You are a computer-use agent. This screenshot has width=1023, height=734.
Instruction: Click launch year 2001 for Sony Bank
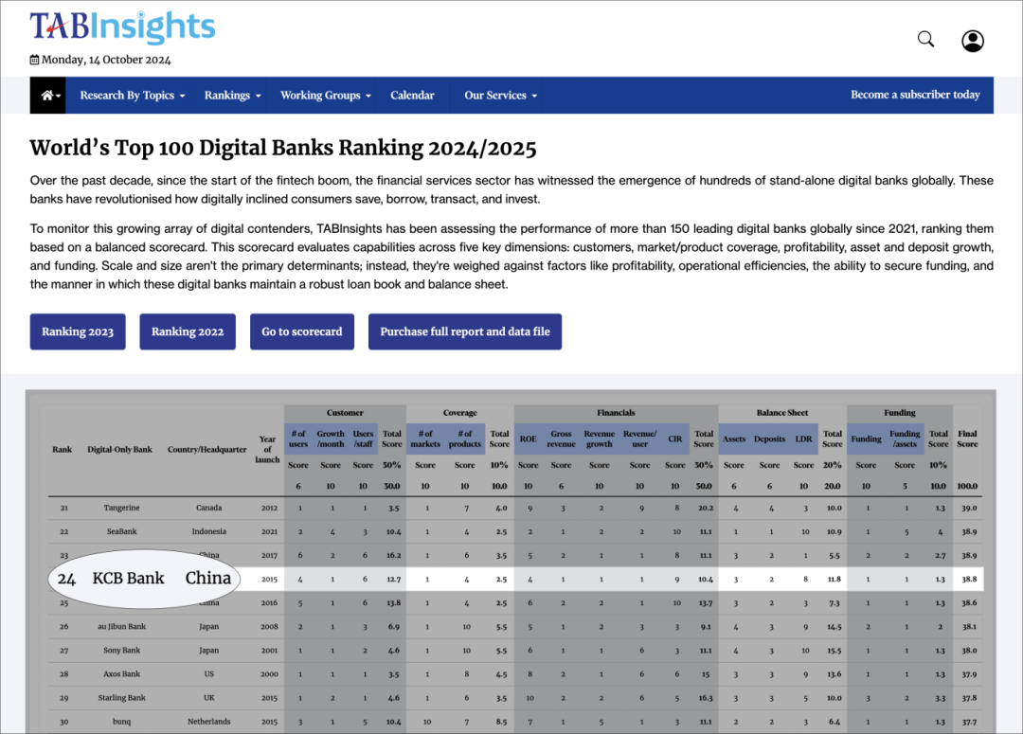[x=269, y=651]
